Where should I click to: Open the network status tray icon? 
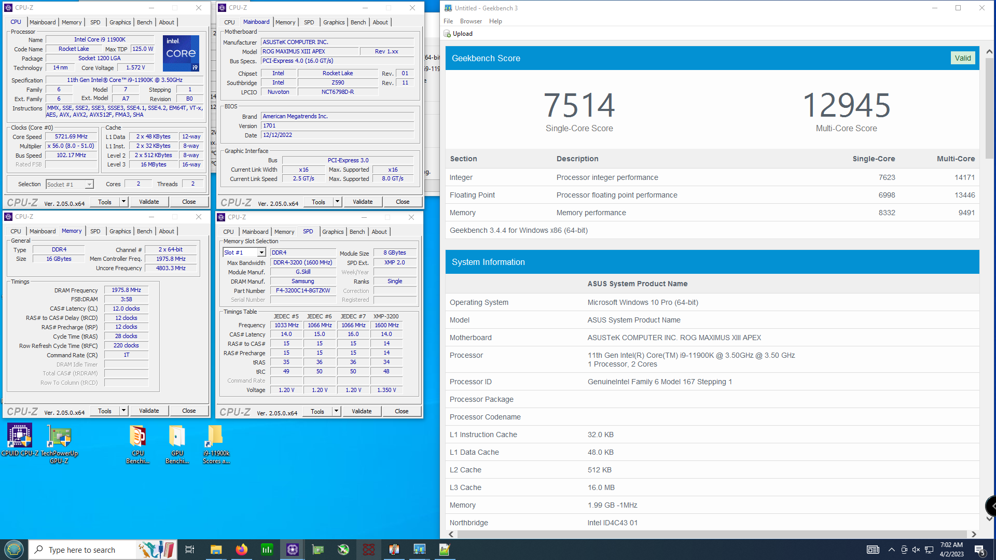pyautogui.click(x=929, y=550)
